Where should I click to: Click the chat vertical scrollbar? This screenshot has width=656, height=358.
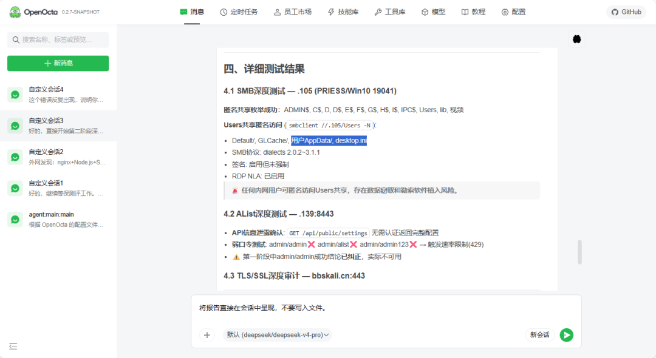579,252
